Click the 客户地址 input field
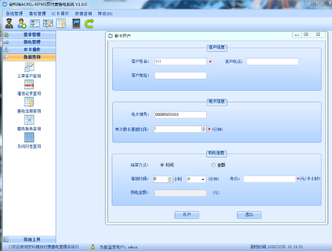 coord(180,76)
